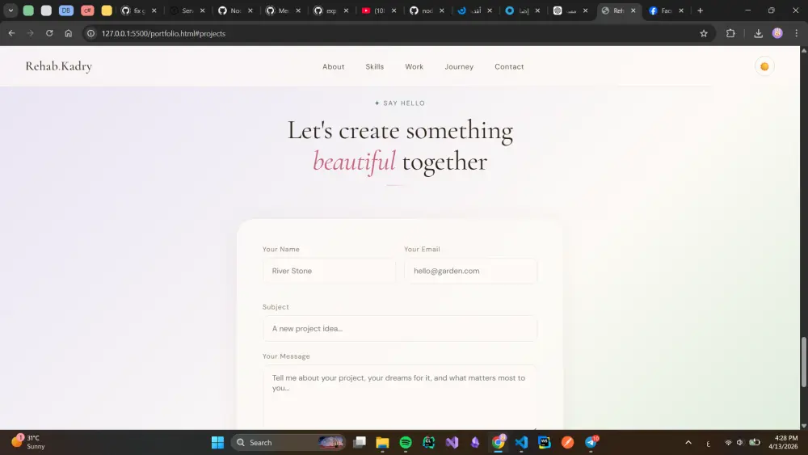Open Wi-Fi network settings in tray
This screenshot has height=455, width=808.
coord(728,442)
